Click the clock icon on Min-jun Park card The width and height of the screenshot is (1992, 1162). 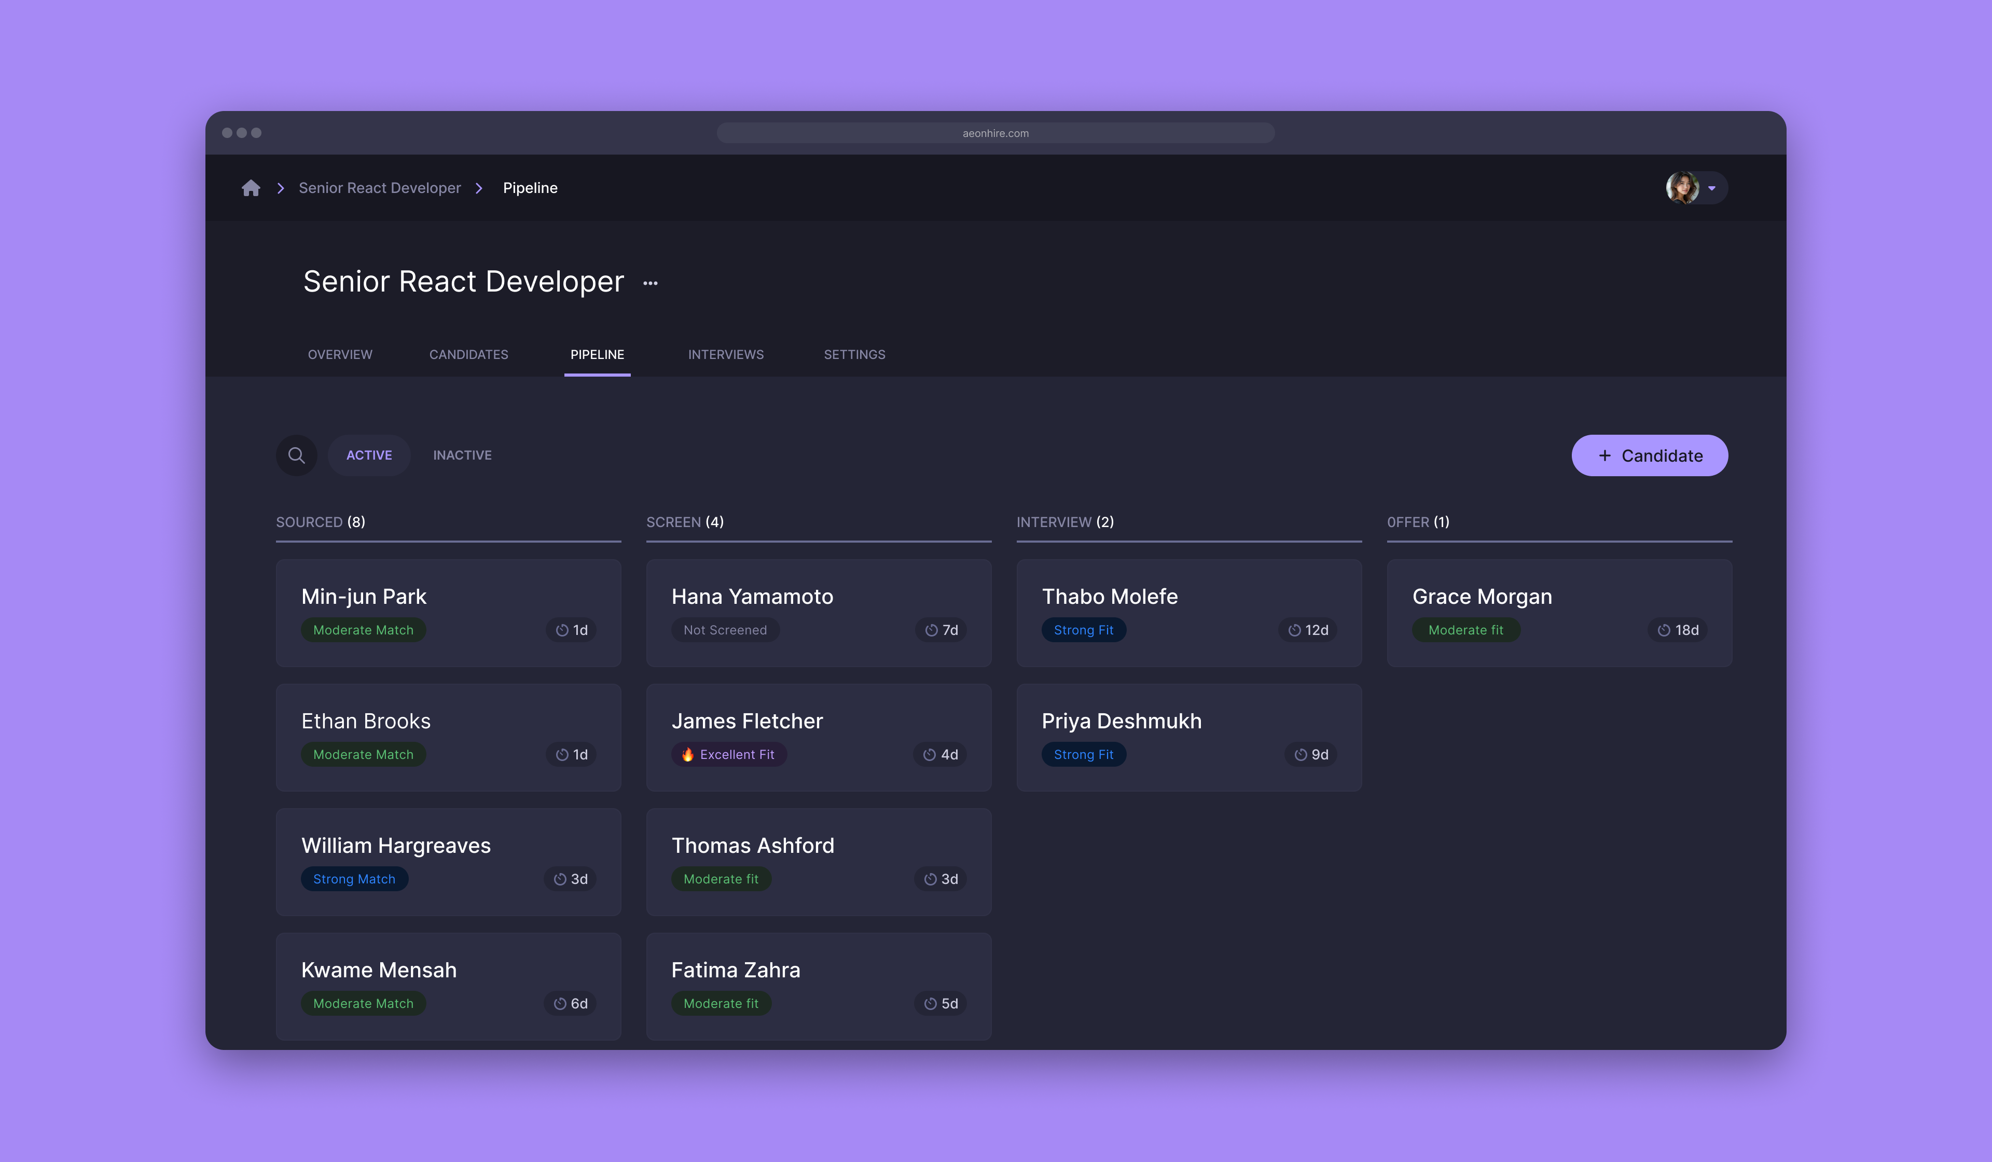(x=562, y=630)
